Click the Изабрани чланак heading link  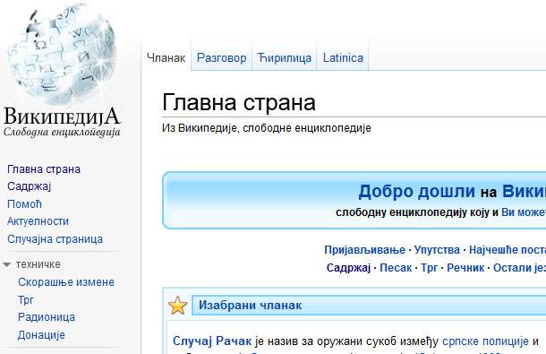click(x=250, y=306)
